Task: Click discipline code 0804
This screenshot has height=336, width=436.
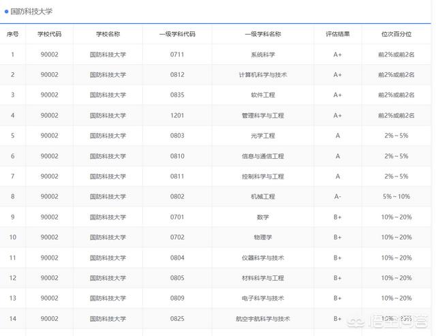Action: [177, 258]
